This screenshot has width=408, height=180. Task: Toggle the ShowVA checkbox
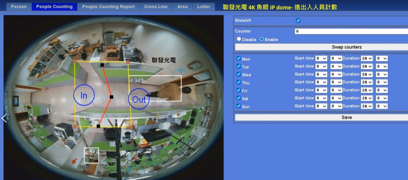click(298, 20)
